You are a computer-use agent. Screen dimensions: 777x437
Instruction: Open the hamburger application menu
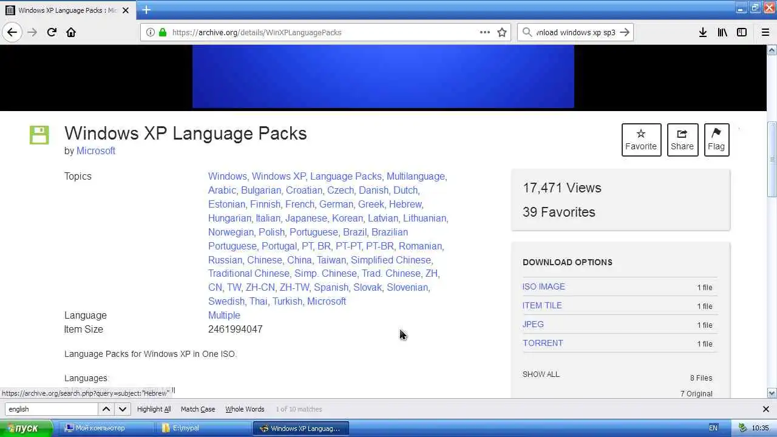pos(765,32)
